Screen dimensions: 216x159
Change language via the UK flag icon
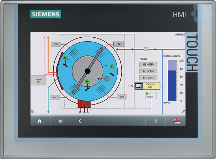(176, 121)
